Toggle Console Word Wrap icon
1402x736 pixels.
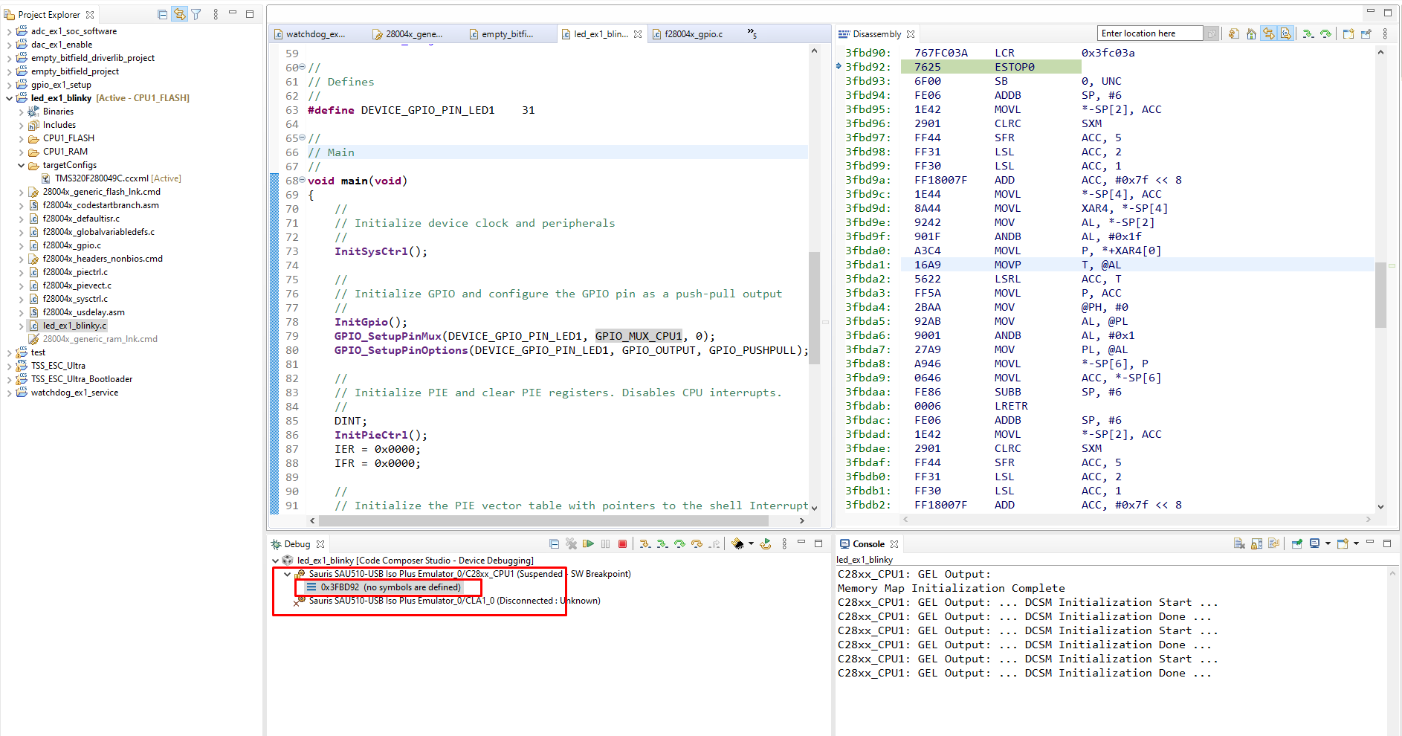pyautogui.click(x=1273, y=543)
